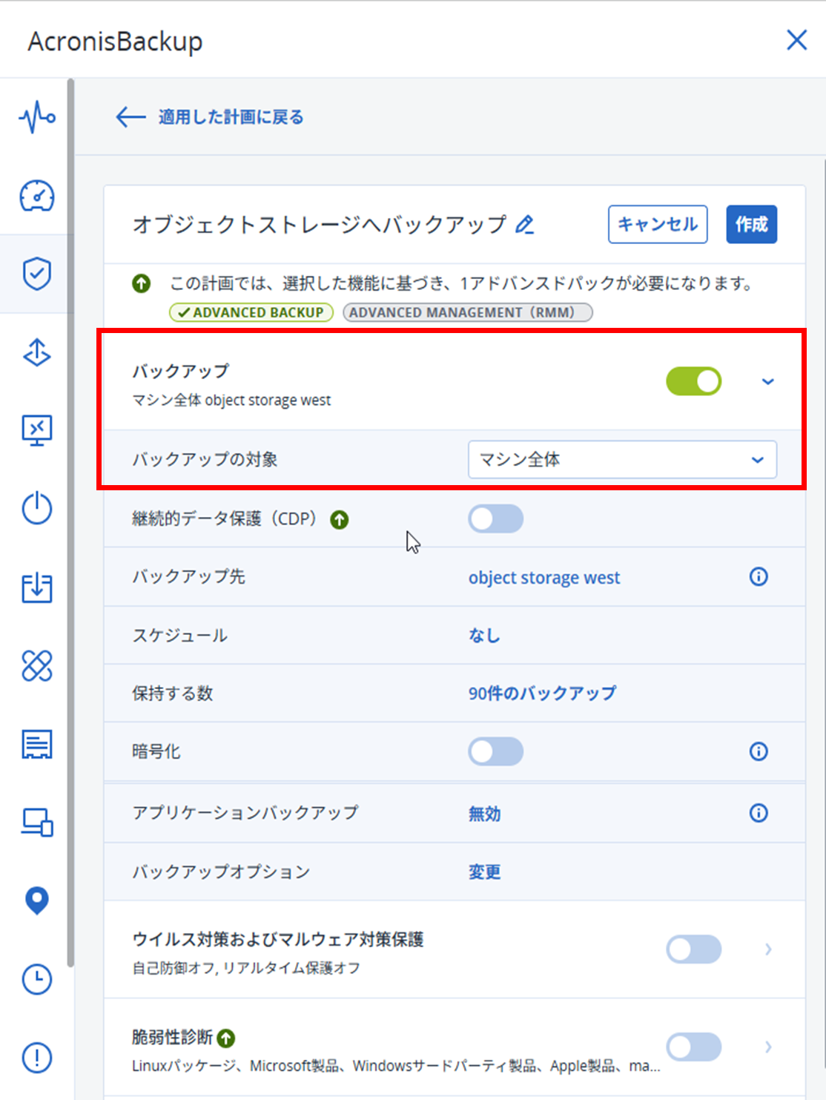Click the pencil icon to rename plan
This screenshot has height=1100, width=826.
(525, 225)
